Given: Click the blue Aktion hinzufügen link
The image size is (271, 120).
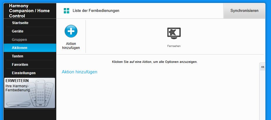Looking at the screenshot, I should click(x=80, y=72).
